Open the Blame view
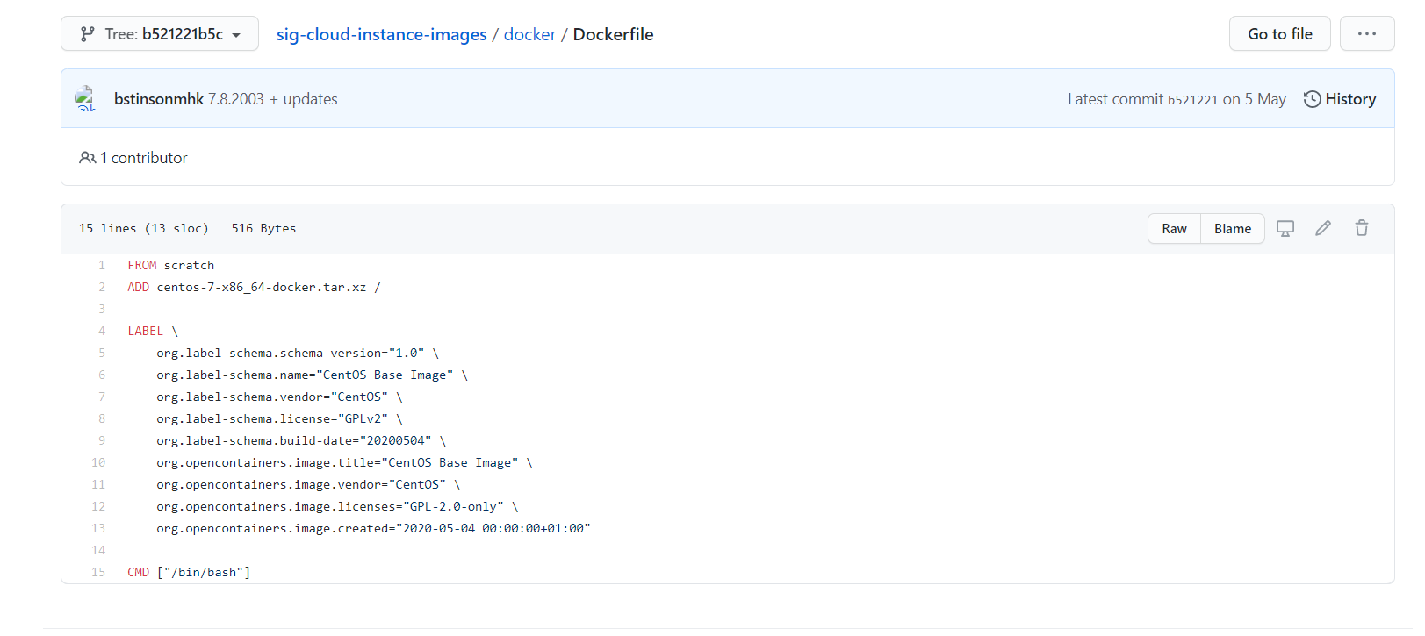 (x=1232, y=229)
